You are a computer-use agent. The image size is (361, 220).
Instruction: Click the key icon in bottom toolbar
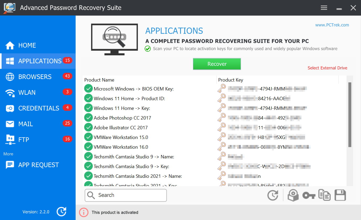point(309,196)
